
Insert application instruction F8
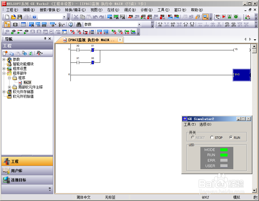coord(192,25)
